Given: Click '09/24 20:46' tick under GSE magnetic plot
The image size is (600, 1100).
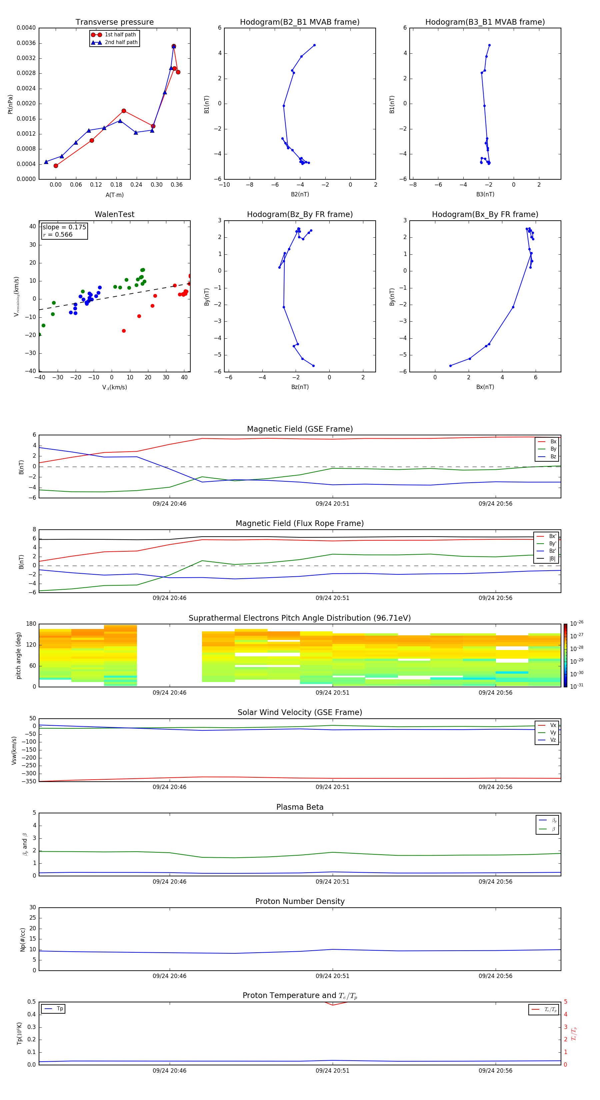Looking at the screenshot, I should [x=170, y=504].
